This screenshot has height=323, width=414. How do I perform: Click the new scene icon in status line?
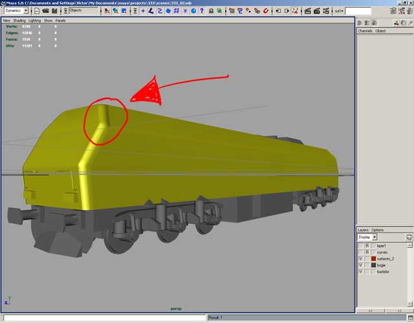click(x=37, y=11)
